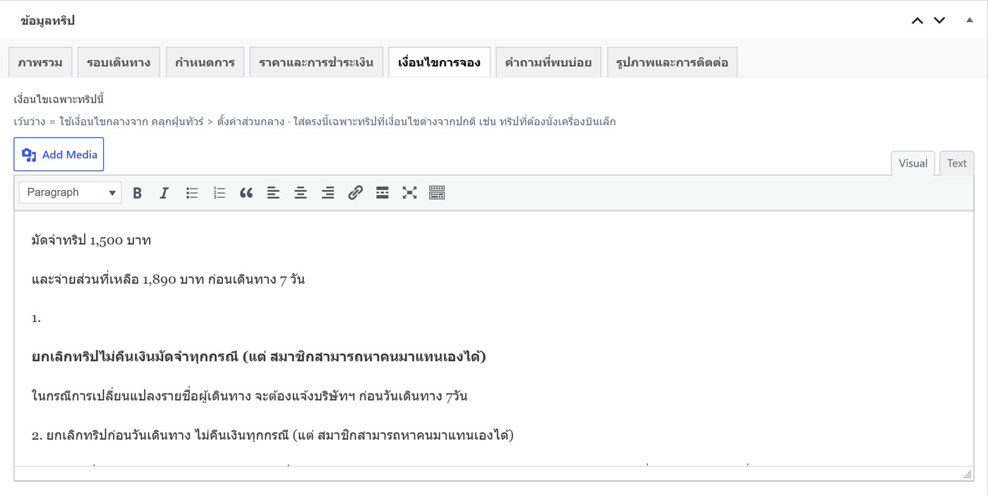Screen dimensions: 988x495
Task: Move the ข้อมูลทริป panel down
Action: (939, 20)
